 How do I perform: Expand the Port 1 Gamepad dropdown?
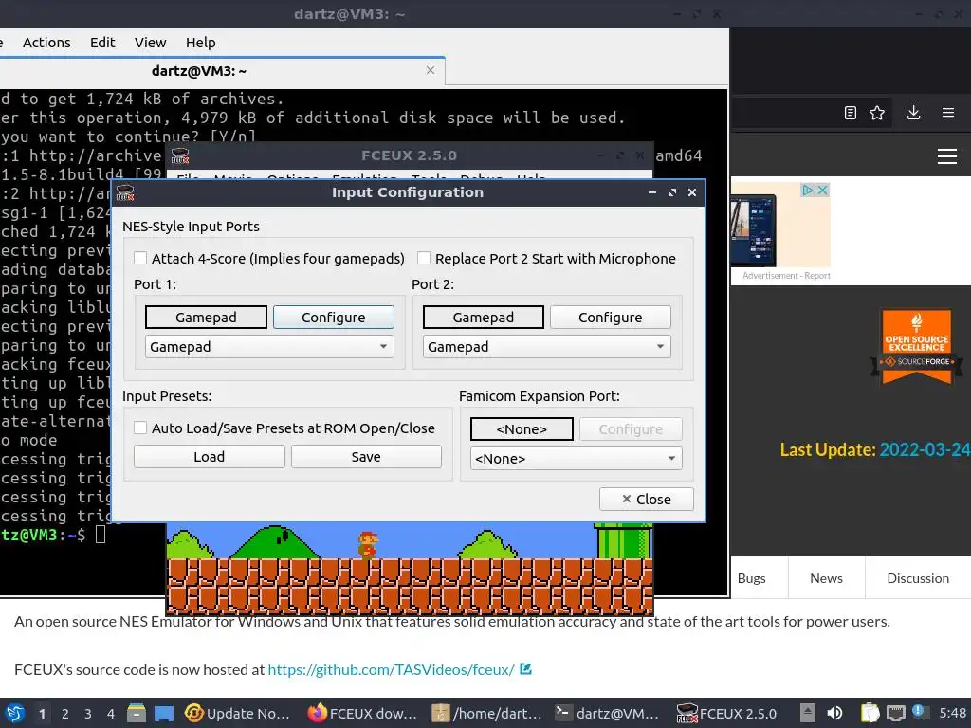point(269,347)
